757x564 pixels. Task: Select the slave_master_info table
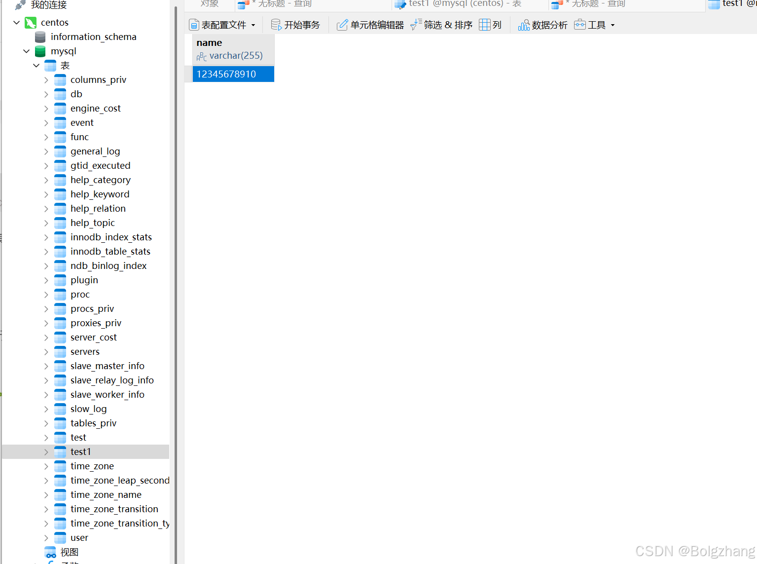coord(107,366)
